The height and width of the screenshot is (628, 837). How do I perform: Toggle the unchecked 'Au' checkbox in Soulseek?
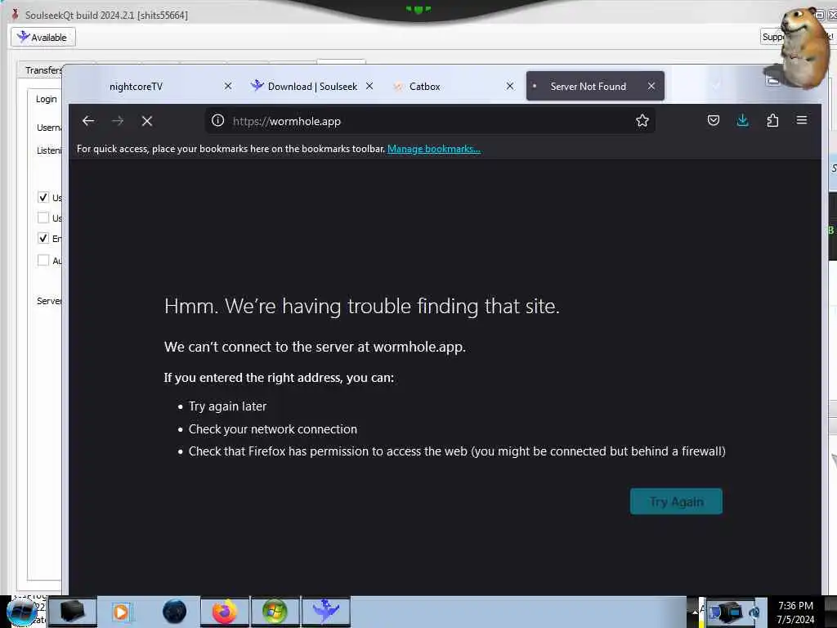[x=43, y=261]
